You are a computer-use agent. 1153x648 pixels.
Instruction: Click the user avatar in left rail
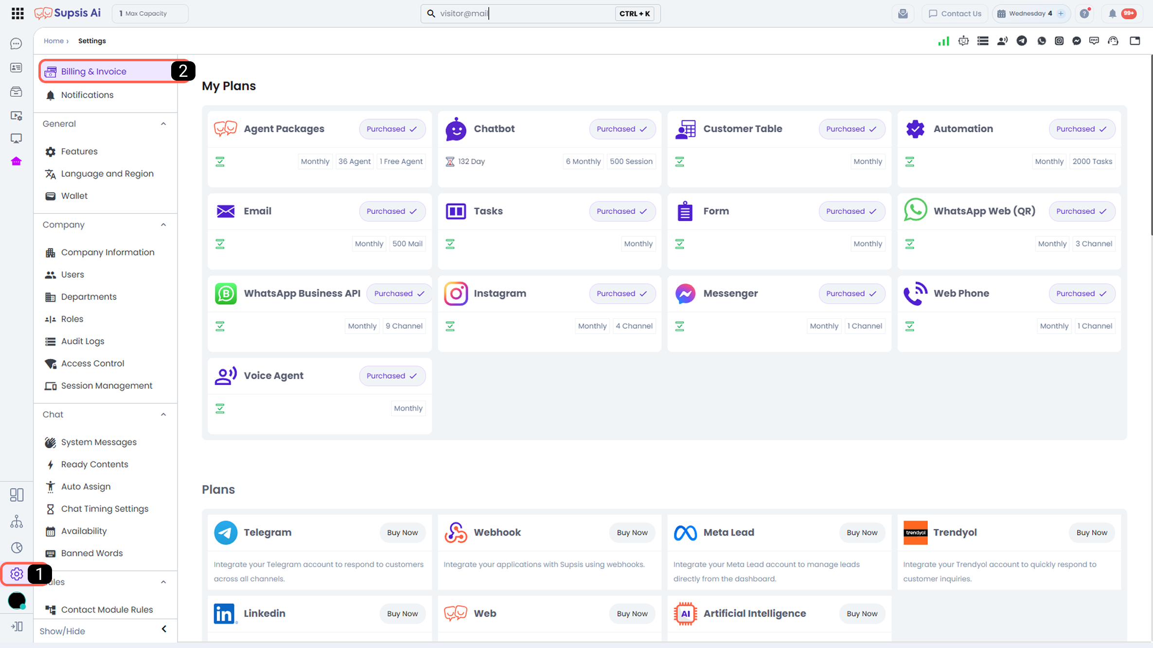tap(17, 601)
